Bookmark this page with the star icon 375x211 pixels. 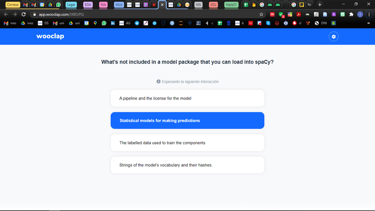click(261, 14)
